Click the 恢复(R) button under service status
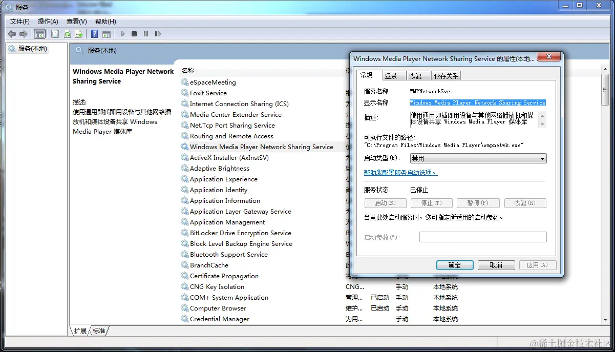Screen dimensions: 615x352 [525, 203]
